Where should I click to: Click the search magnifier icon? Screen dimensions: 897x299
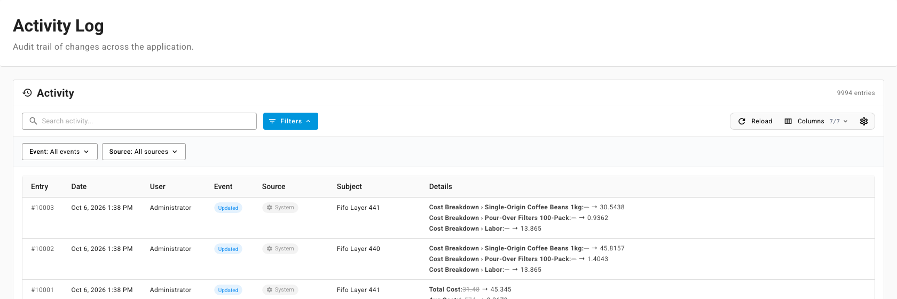click(x=33, y=121)
